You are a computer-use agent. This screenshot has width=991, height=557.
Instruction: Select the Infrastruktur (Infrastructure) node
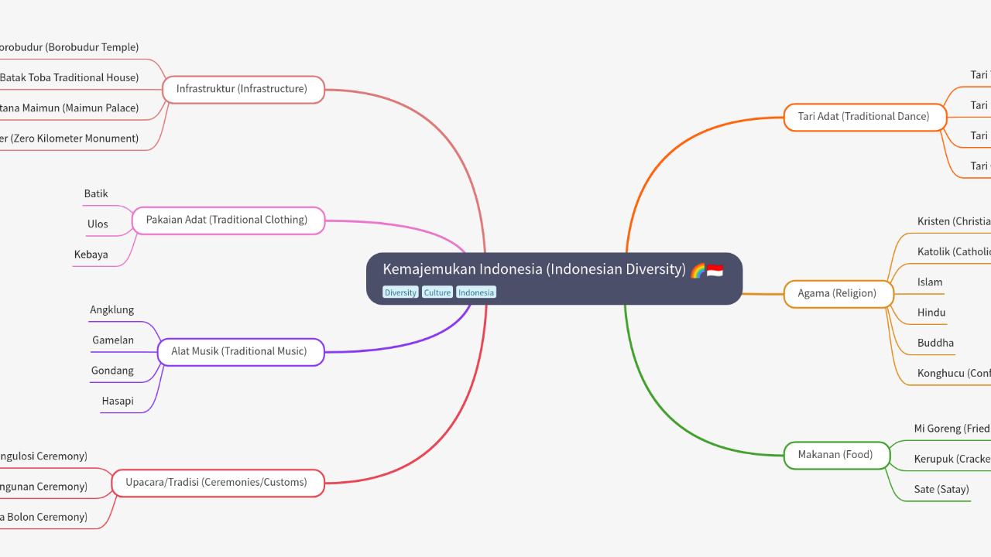(243, 89)
